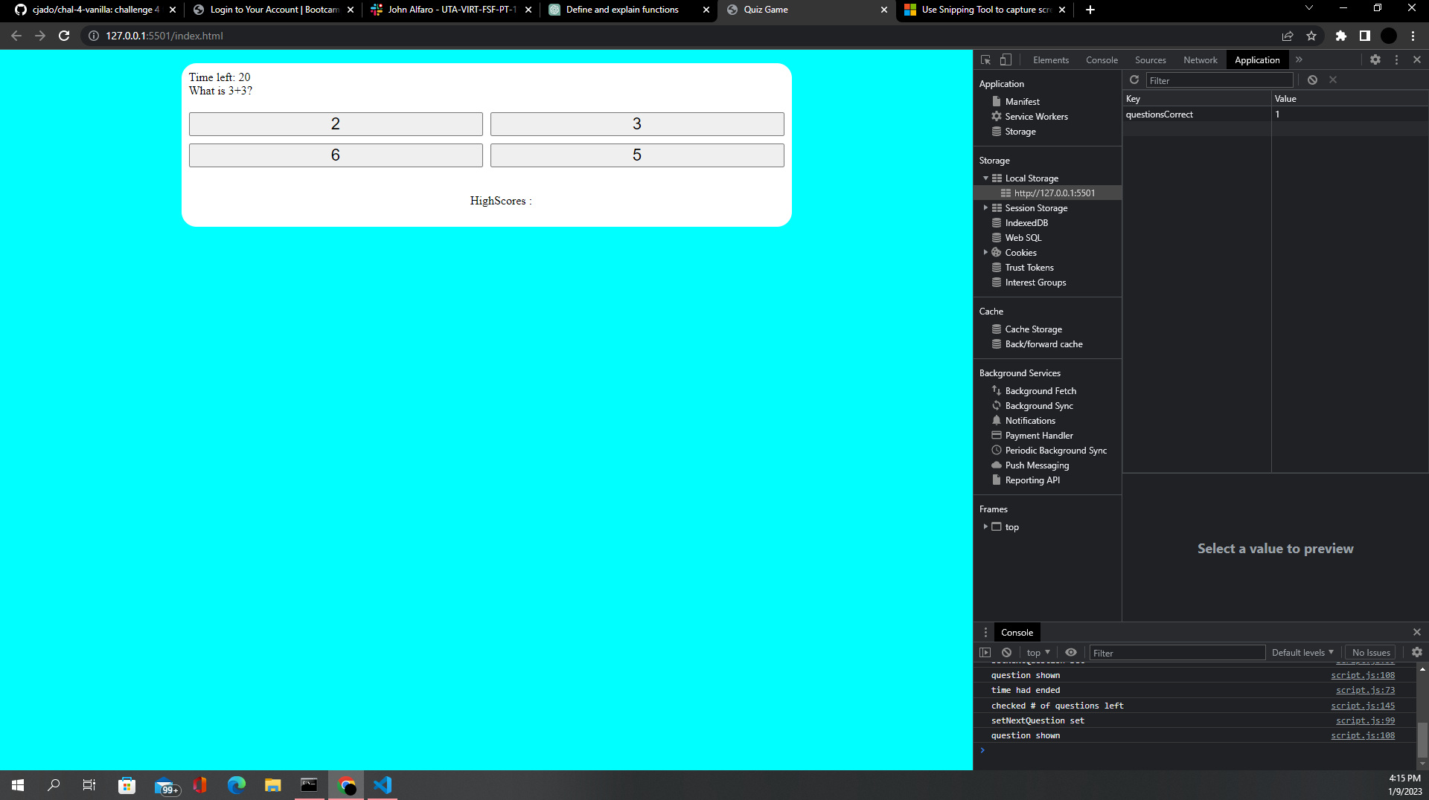1429x800 pixels.
Task: Select the questionsCorrect key in Local Storage
Action: tap(1159, 114)
